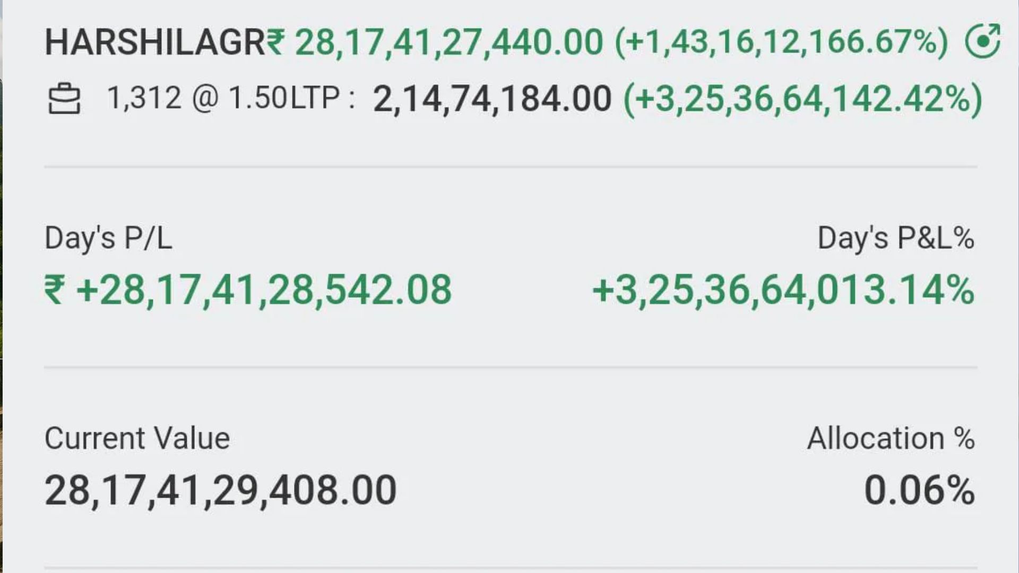Select the current value 28,17,41,29,408.00
This screenshot has width=1019, height=573.
220,490
